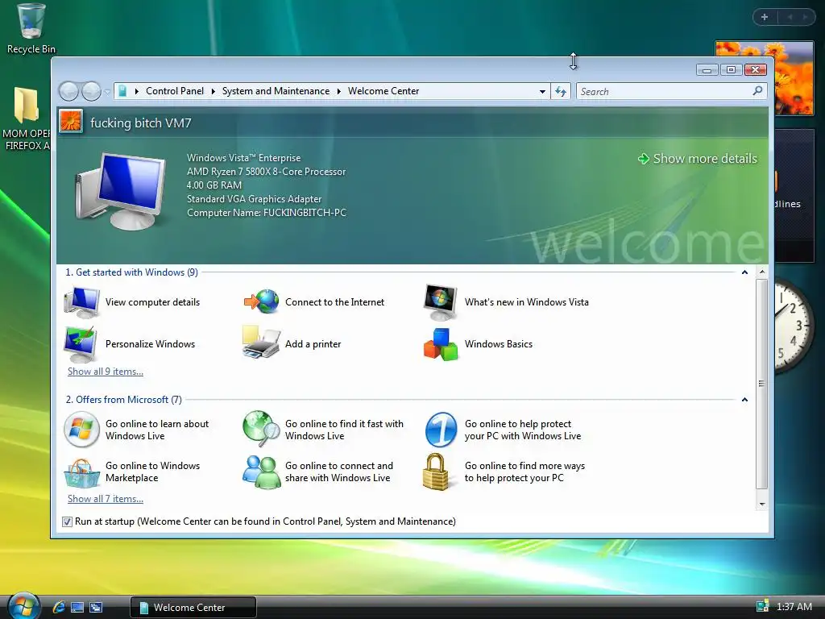This screenshot has width=825, height=619.
Task: Click the vertical scrollbar thumb
Action: coord(762,384)
